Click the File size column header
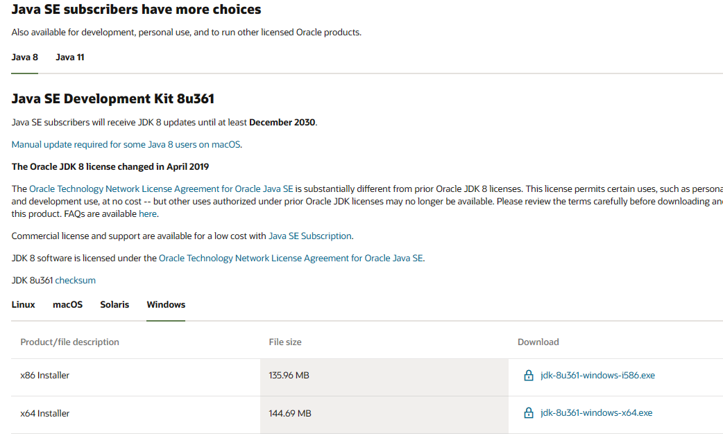The width and height of the screenshot is (723, 438). pyautogui.click(x=285, y=342)
